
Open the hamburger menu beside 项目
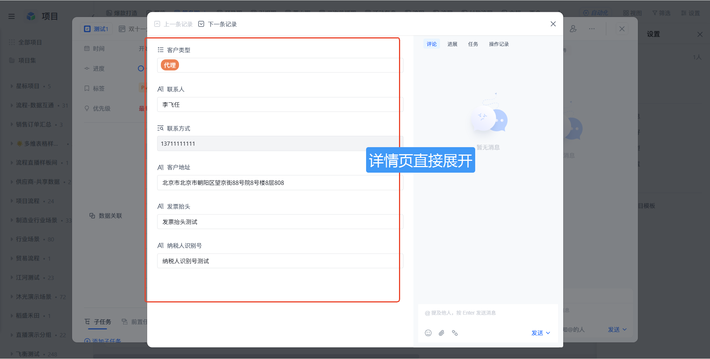coord(11,16)
